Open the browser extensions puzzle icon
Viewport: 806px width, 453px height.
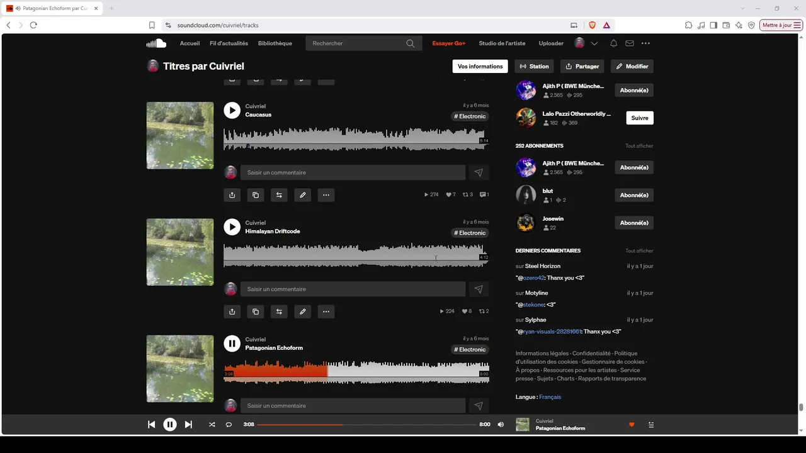tap(688, 25)
